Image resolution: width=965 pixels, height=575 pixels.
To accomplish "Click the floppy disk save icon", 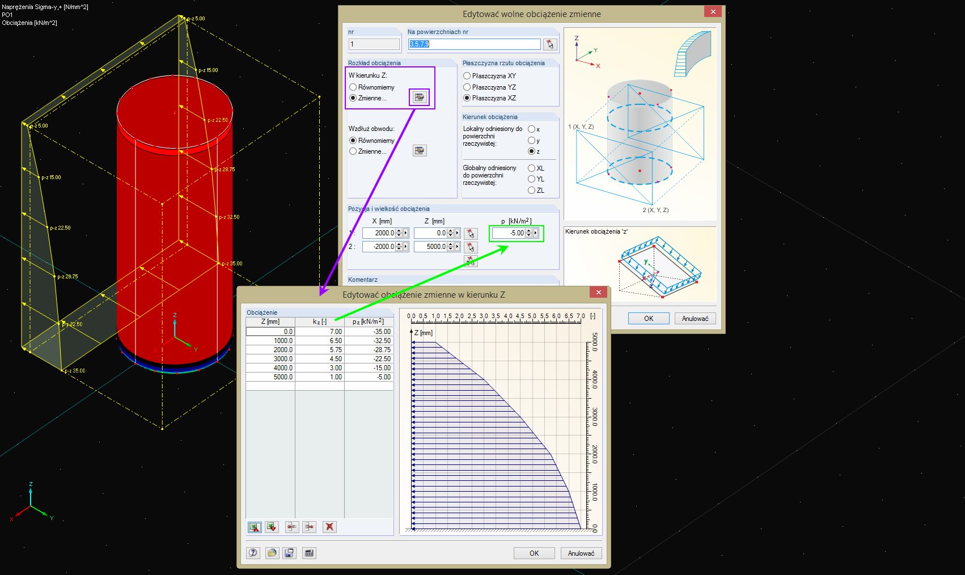I will coord(289,553).
